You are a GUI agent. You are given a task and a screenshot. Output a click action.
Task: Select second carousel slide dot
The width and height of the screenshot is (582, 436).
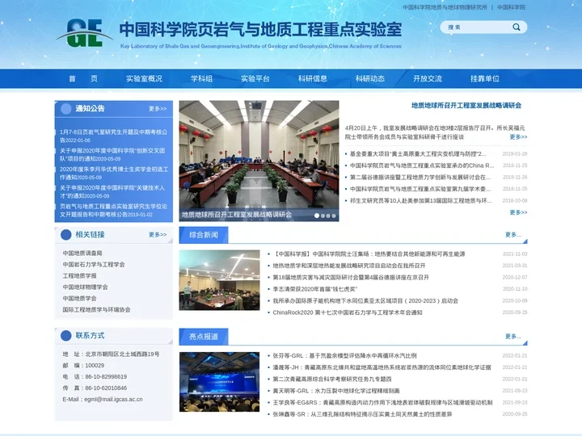click(323, 216)
